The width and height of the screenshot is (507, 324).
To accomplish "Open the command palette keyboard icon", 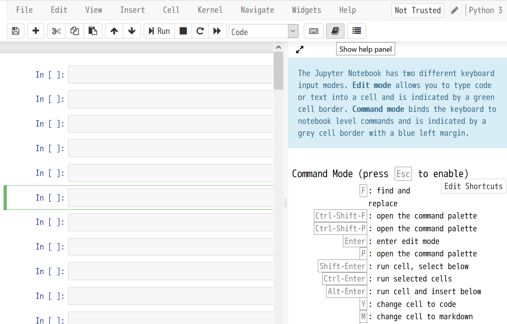I will point(313,31).
